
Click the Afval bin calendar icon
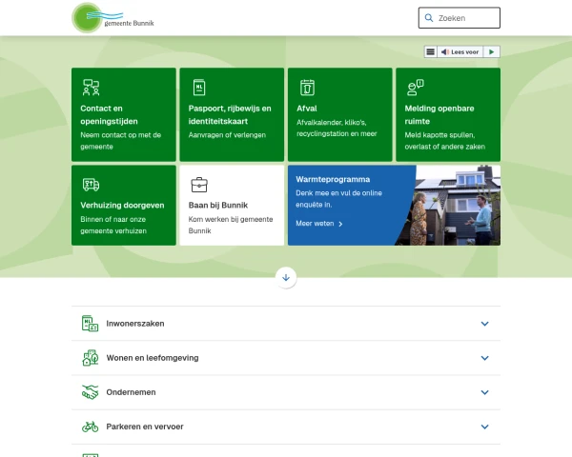tap(307, 88)
